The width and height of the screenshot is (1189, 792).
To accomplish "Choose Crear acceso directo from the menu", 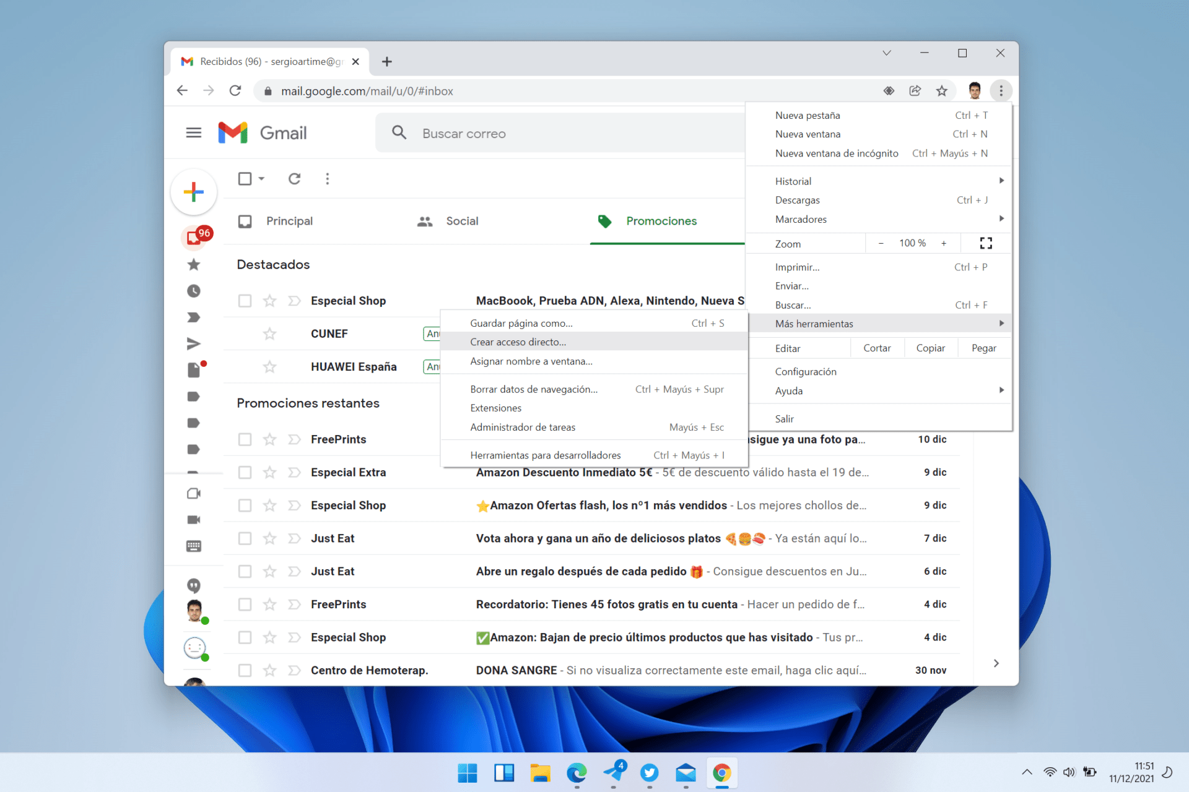I will [518, 342].
